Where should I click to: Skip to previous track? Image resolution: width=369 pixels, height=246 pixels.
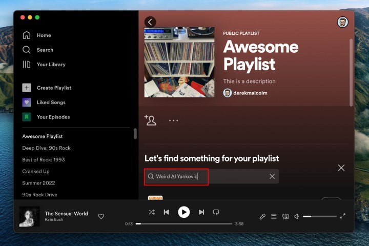[167, 212]
